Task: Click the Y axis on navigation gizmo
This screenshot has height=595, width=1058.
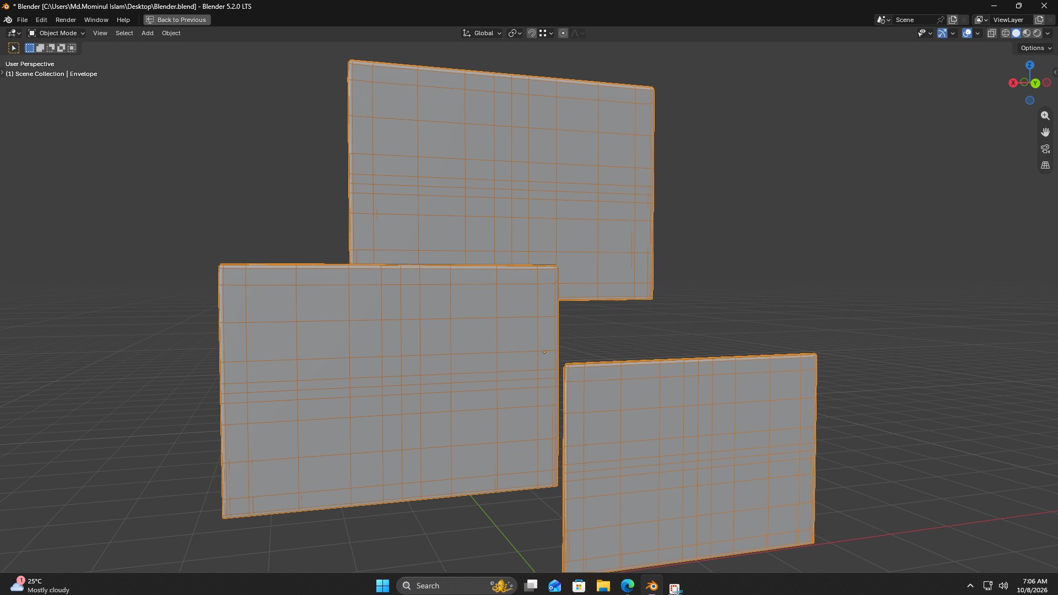Action: [1035, 83]
